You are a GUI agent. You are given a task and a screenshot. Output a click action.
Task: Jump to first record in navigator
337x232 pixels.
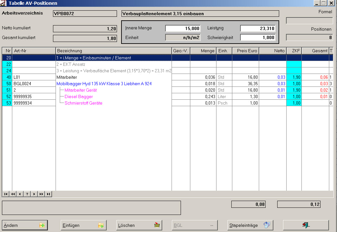(x=5, y=194)
